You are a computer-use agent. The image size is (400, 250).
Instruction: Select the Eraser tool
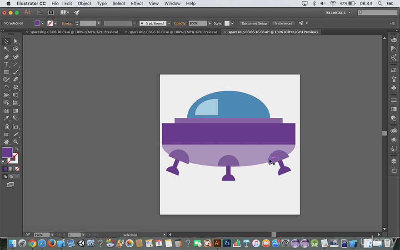point(15,80)
